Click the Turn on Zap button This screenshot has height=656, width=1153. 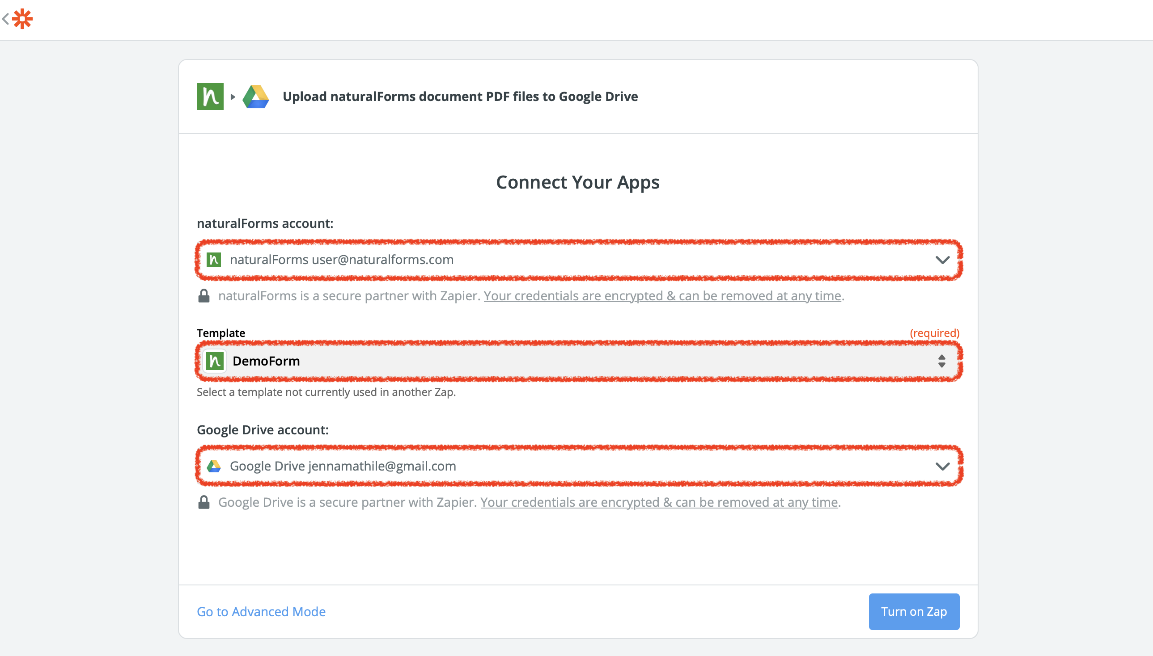tap(914, 611)
